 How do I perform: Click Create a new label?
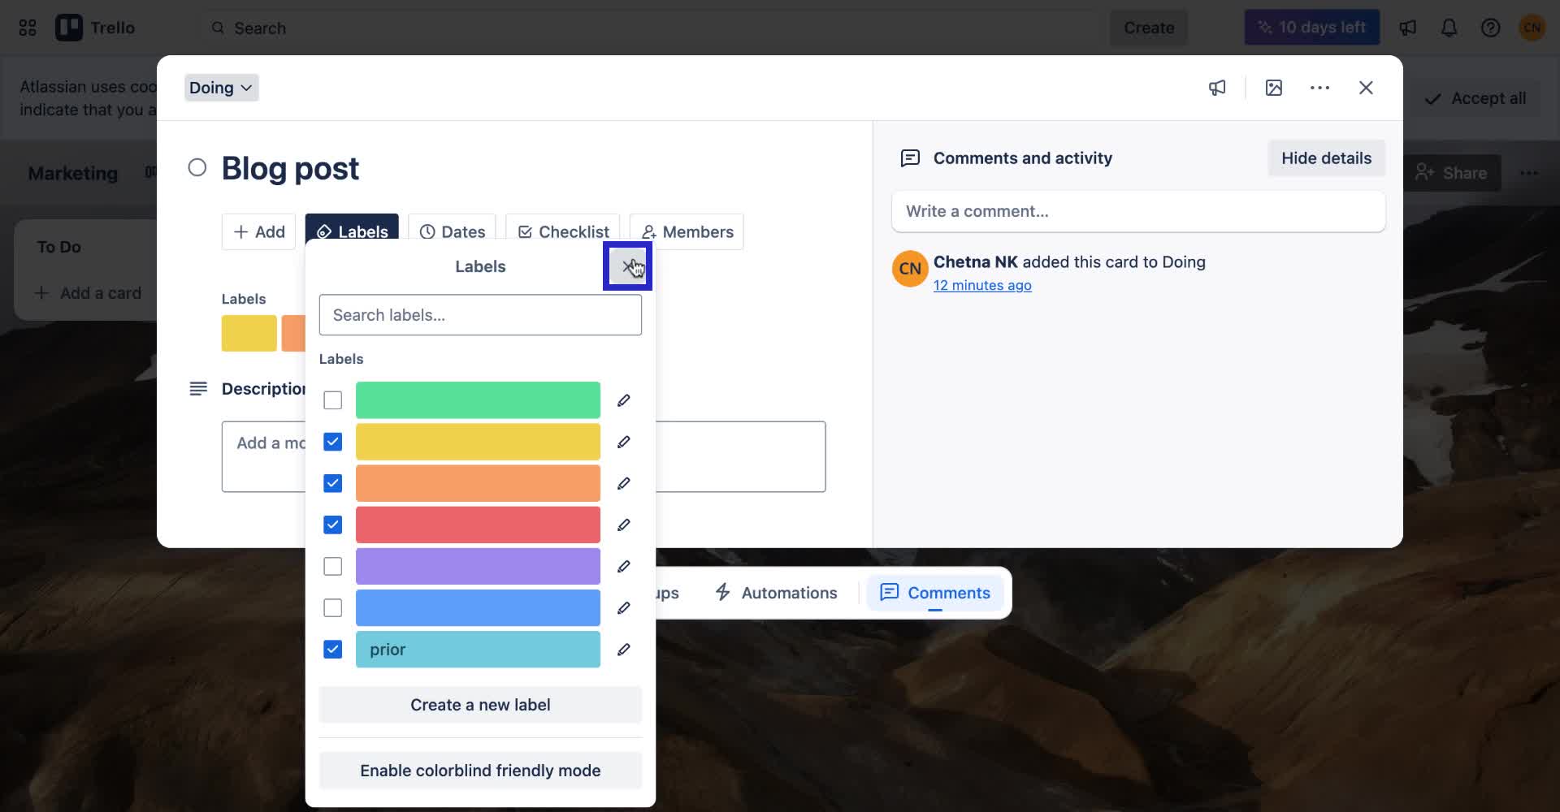pyautogui.click(x=479, y=705)
